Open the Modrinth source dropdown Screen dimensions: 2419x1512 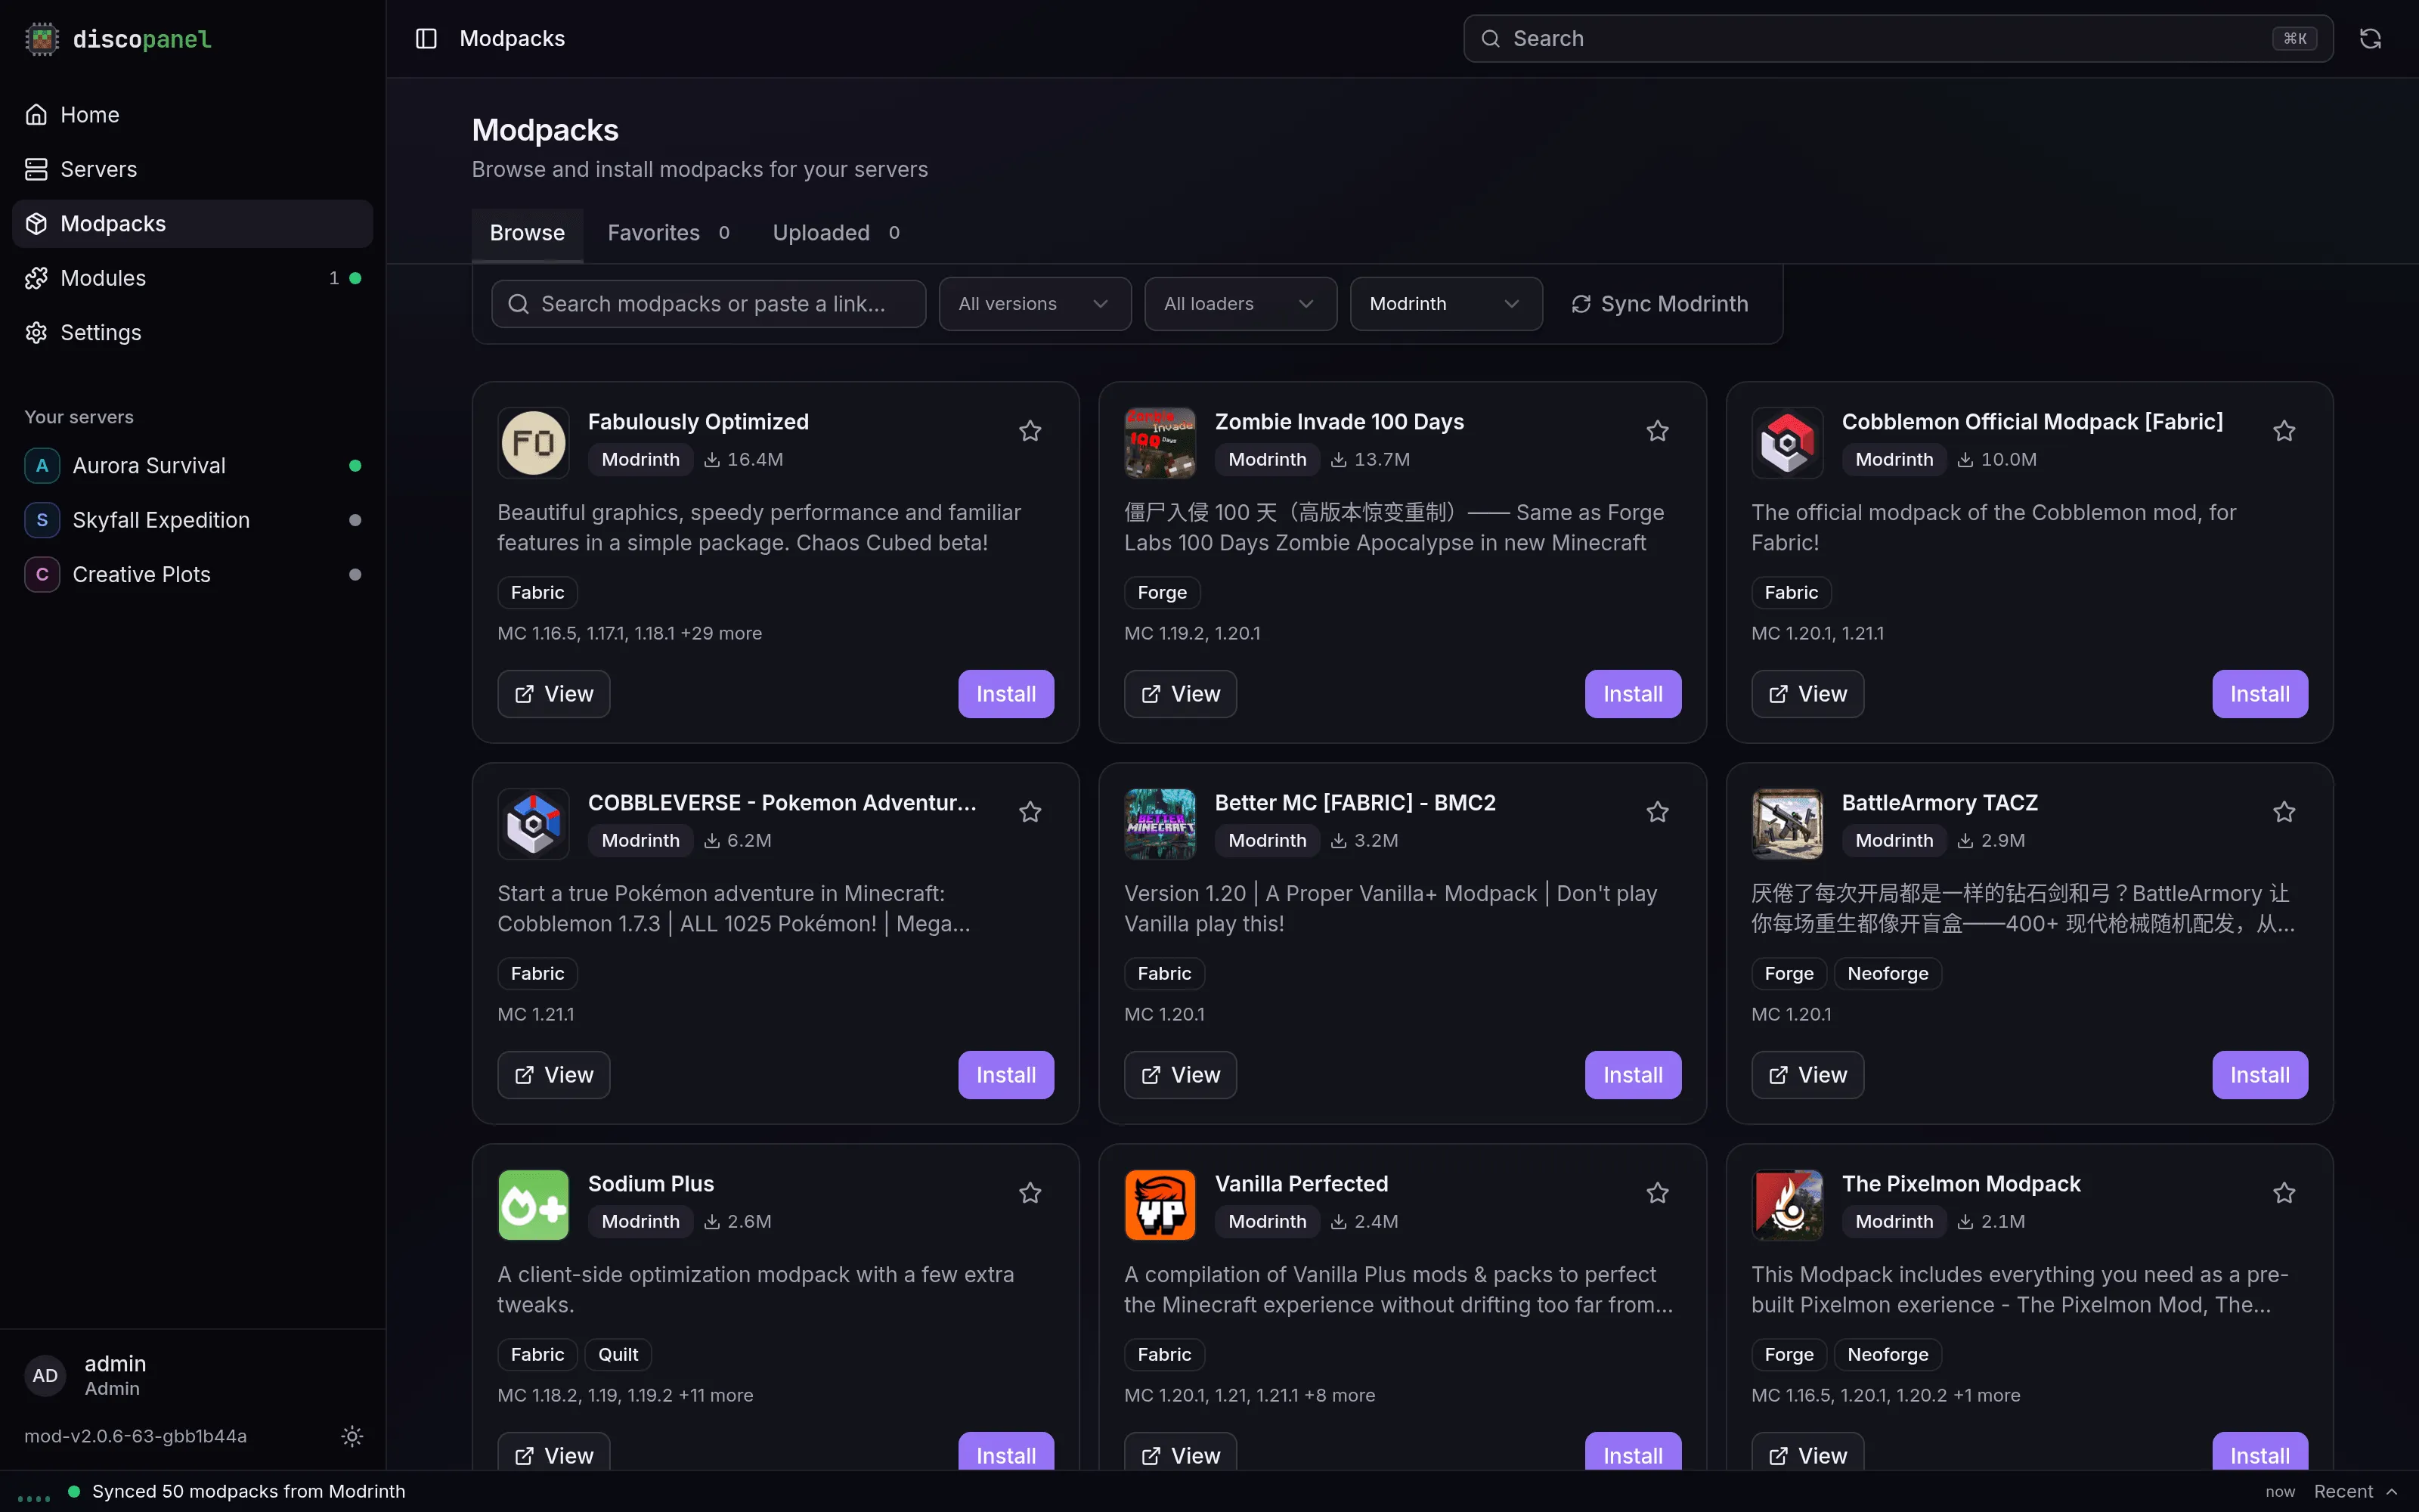(x=1445, y=304)
